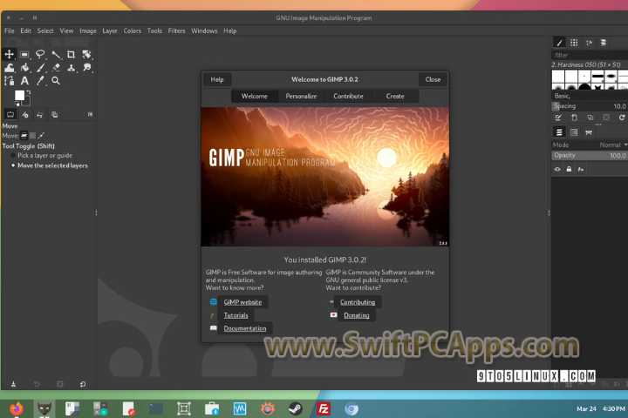This screenshot has height=418, width=628.
Task: Select the Bucket Fill tool
Action: click(24, 68)
